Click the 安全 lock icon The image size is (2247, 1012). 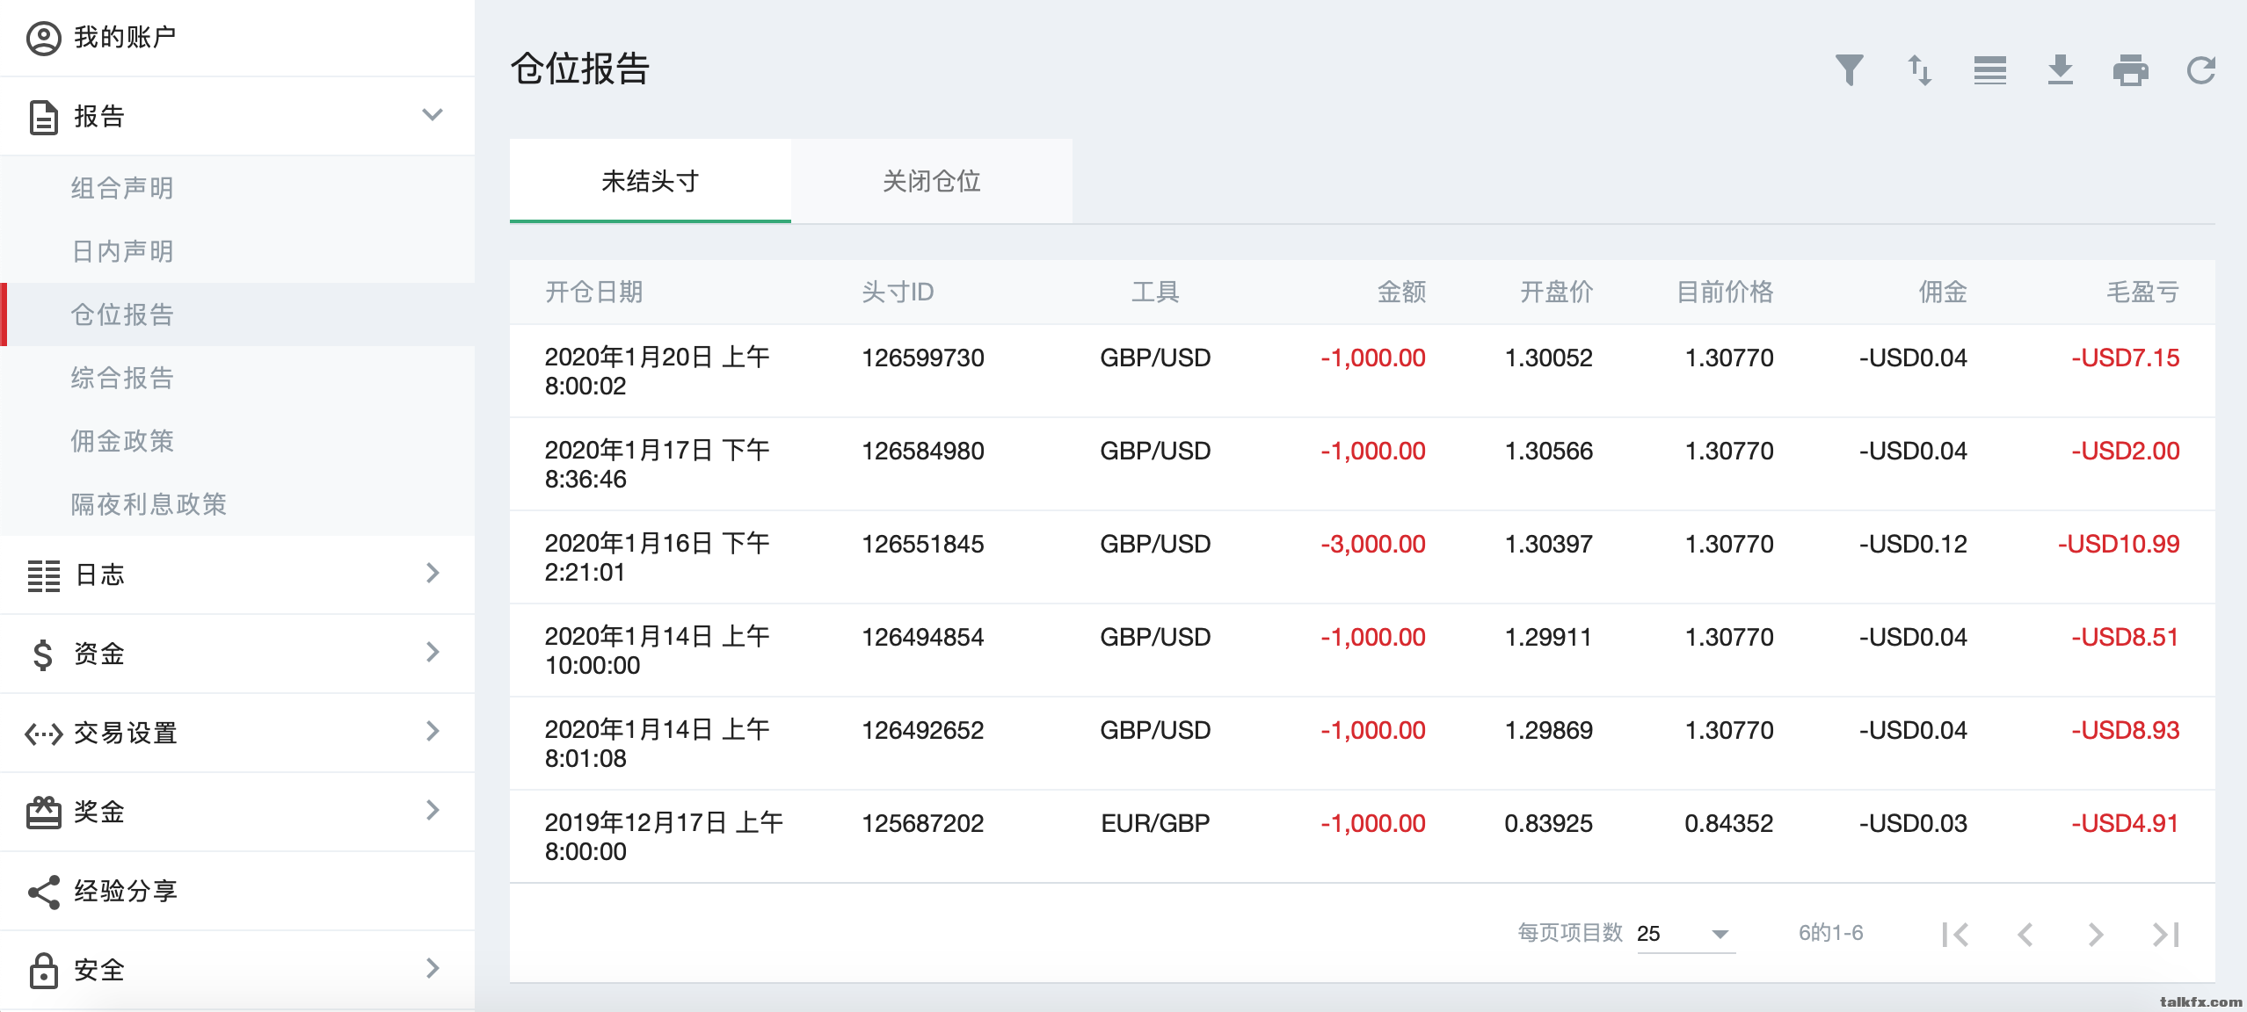click(x=43, y=971)
